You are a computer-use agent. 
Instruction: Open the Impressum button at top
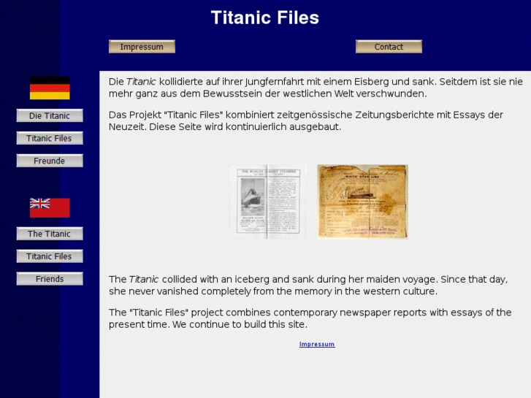(x=142, y=47)
